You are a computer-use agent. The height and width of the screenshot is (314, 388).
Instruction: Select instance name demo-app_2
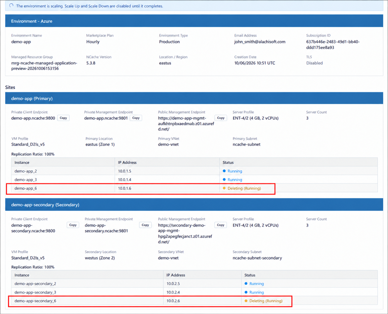[x=26, y=171]
